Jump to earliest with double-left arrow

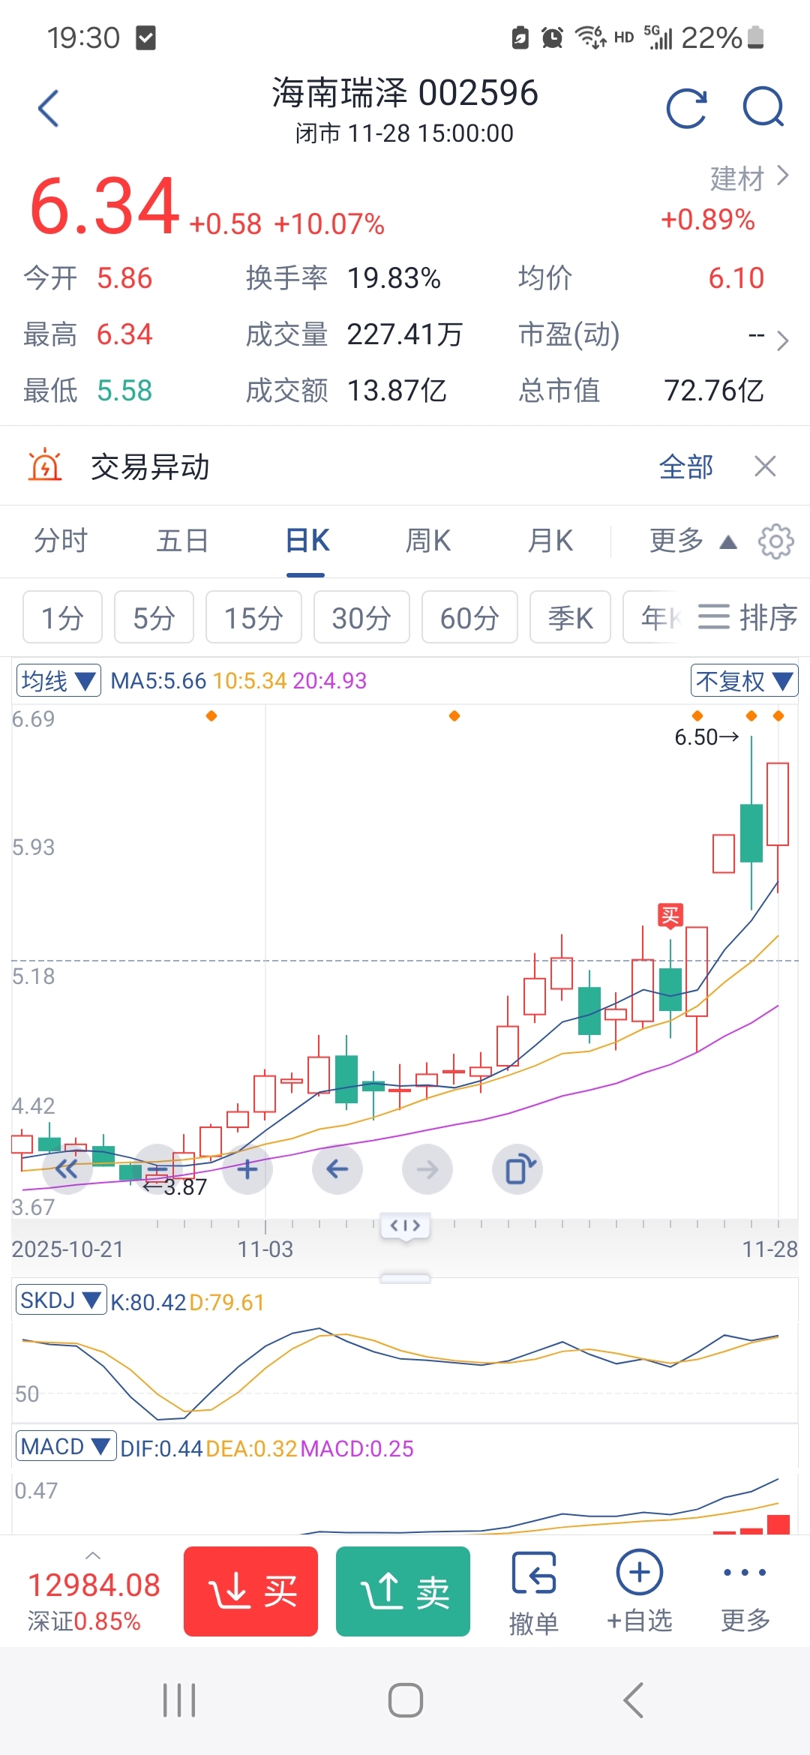(x=67, y=1168)
